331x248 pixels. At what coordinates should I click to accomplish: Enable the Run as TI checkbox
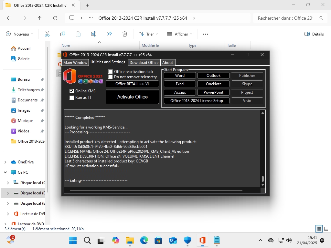click(x=72, y=98)
